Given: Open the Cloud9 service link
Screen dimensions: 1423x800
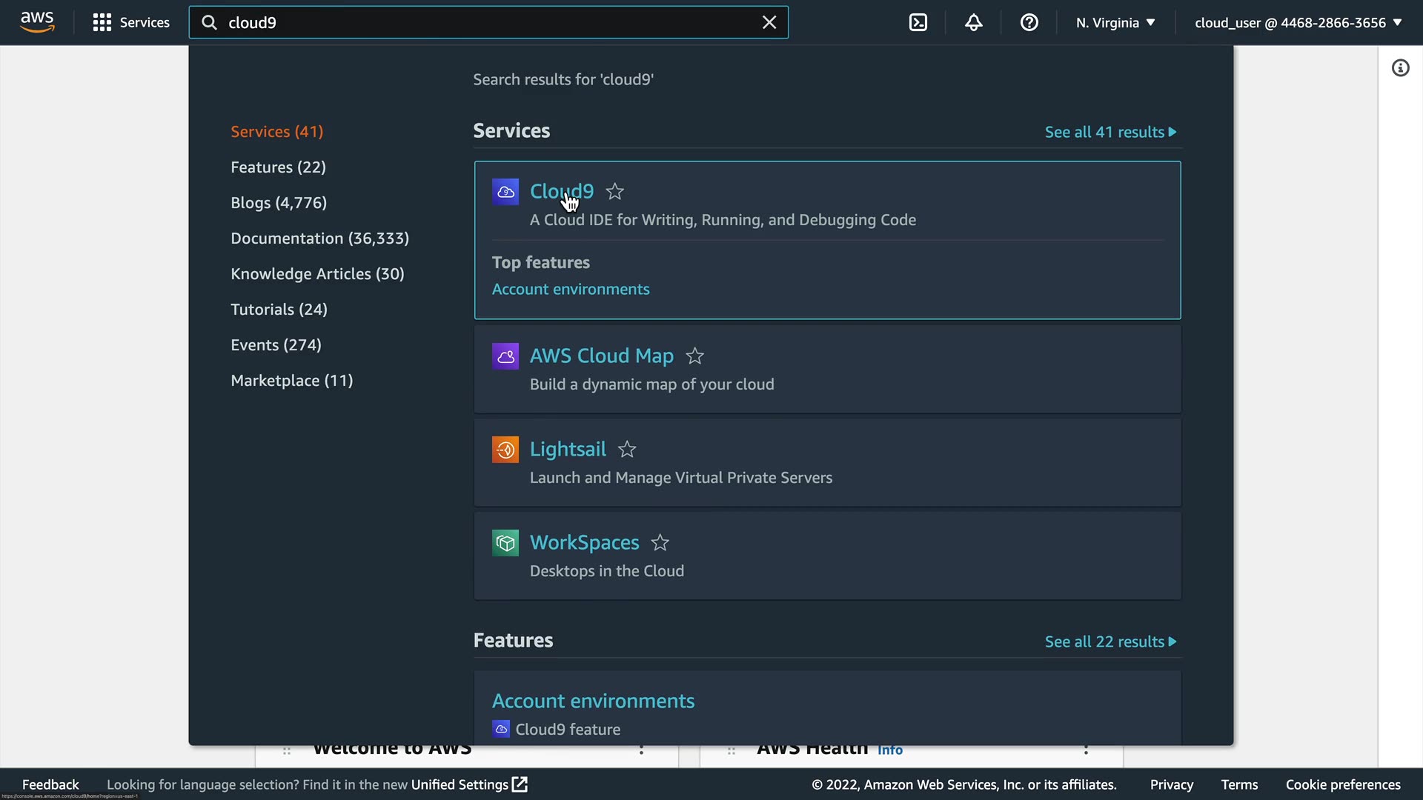Looking at the screenshot, I should (x=561, y=191).
